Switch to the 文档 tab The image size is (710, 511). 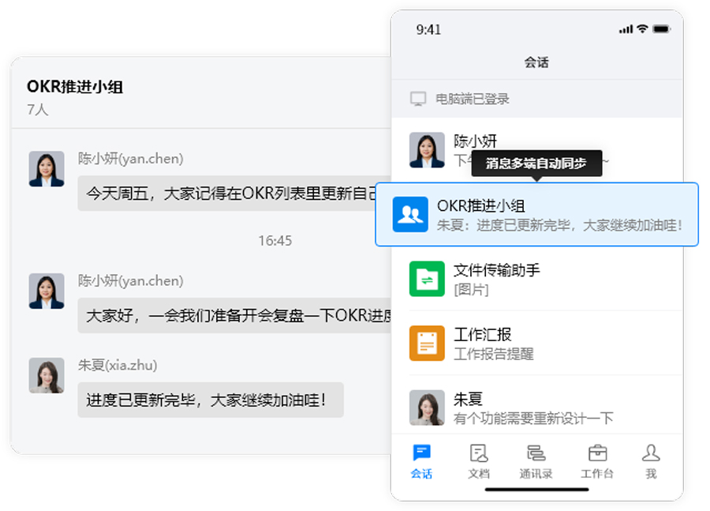[x=479, y=461]
